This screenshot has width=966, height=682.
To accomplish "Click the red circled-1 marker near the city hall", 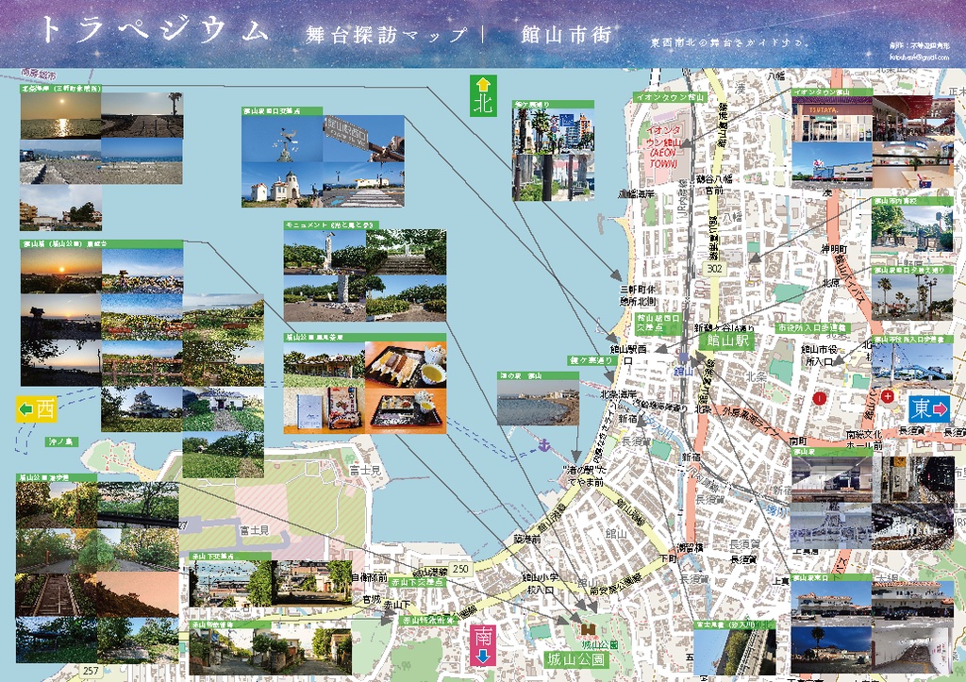I will tap(819, 398).
